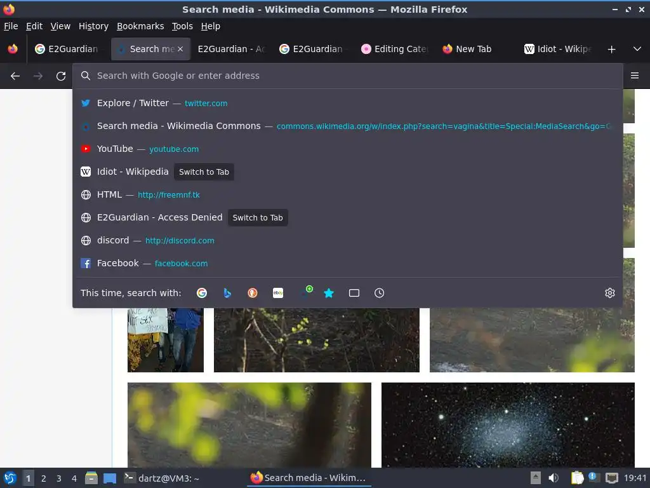Show desktop via blue taskbar icon
This screenshot has width=650, height=488.
[110, 478]
